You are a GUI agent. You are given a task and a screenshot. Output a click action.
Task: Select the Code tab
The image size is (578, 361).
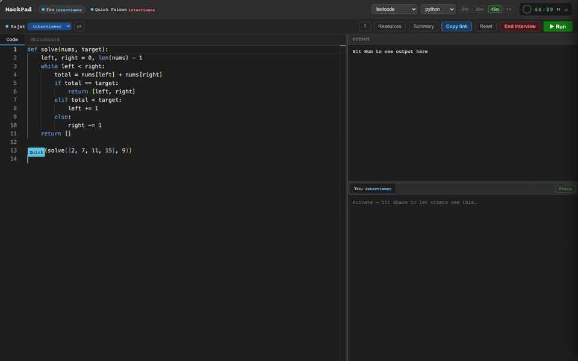click(12, 40)
